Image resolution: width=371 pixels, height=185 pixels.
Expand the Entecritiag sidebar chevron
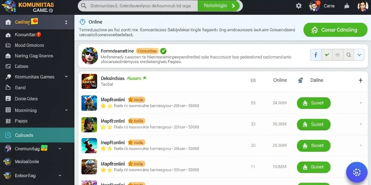click(x=60, y=176)
